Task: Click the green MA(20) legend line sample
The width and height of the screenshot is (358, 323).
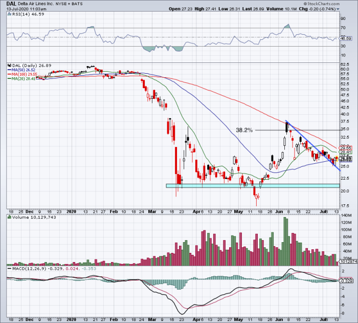Action: 9,79
